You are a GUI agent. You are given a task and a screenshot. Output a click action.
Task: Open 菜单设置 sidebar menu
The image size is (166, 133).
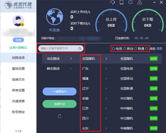(x=18, y=90)
